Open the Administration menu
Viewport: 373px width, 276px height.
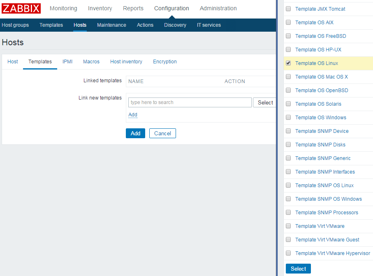(x=218, y=8)
